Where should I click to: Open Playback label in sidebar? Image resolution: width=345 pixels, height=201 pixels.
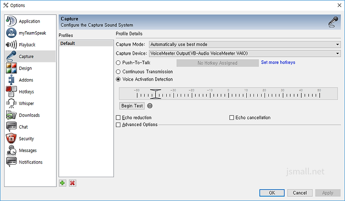coord(27,45)
